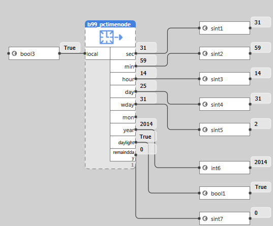Image resolution: width=273 pixels, height=226 pixels.
Task: Click the 31 value label above sint1
Action: click(261, 22)
